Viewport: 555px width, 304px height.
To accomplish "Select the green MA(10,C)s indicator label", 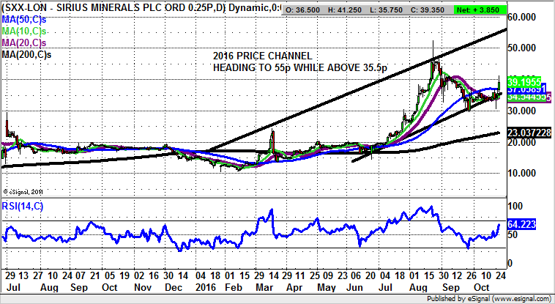I will click(24, 31).
